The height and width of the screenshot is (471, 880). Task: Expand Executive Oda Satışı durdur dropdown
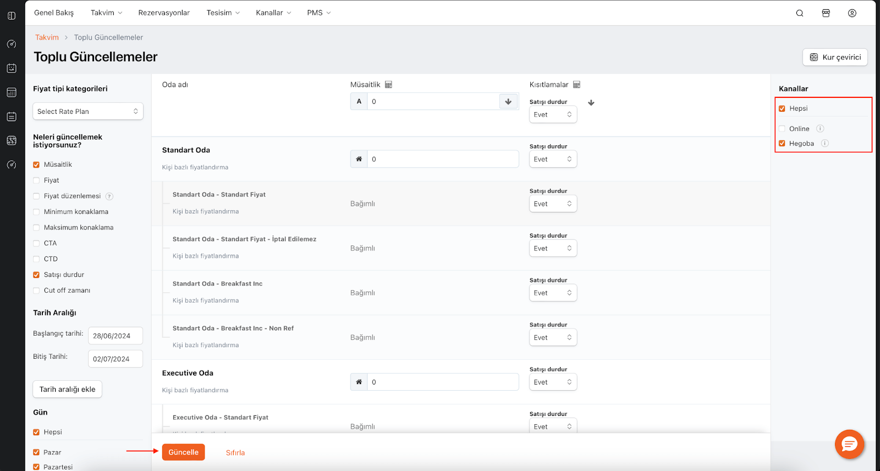coord(553,382)
